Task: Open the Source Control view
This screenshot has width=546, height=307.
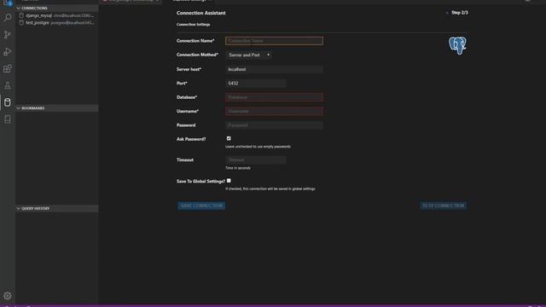Action: pos(8,34)
